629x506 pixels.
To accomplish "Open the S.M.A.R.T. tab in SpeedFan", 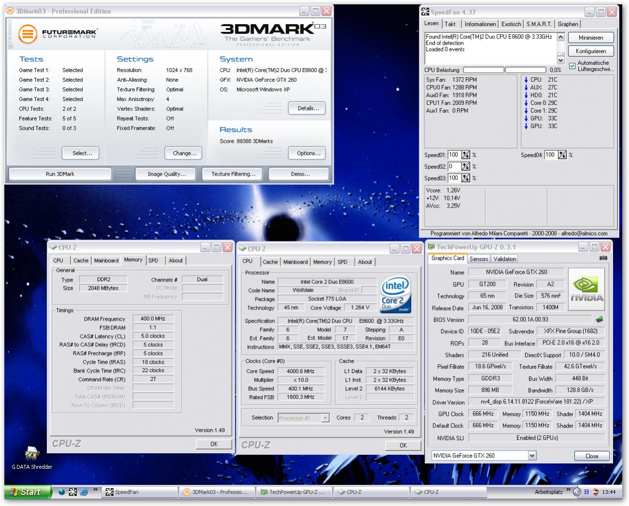I will pos(539,24).
